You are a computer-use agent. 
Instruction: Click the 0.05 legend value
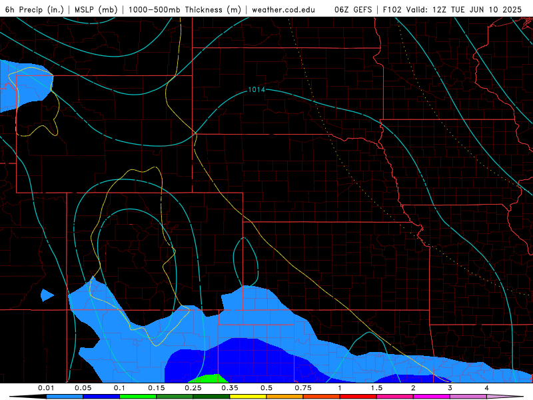click(x=83, y=388)
